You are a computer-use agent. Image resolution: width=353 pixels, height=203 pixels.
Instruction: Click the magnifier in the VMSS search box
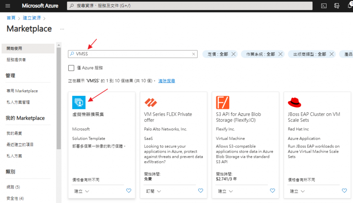(x=72, y=54)
